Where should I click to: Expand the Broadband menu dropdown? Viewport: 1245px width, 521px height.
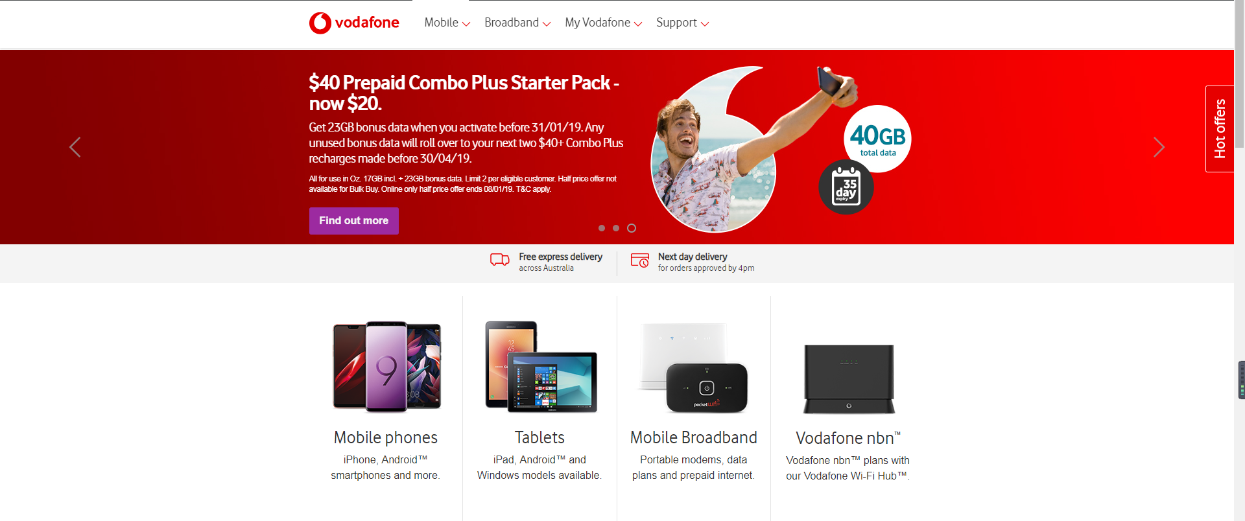(517, 23)
